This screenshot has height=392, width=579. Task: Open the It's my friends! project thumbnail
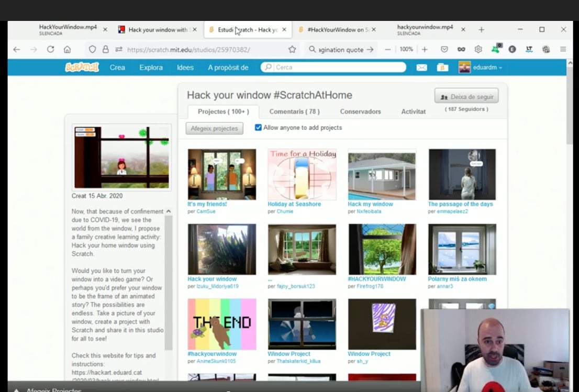(x=221, y=174)
